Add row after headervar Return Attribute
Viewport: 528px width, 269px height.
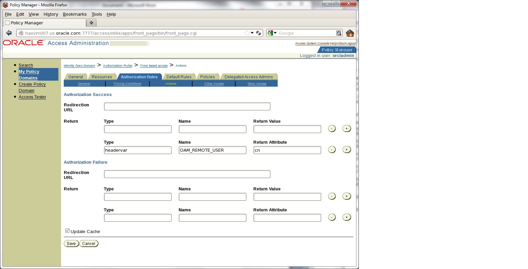(347, 150)
